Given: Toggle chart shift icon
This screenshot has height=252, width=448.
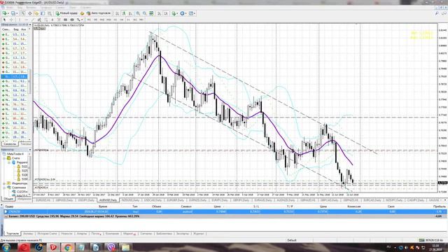Looking at the screenshot, I should pyautogui.click(x=167, y=13).
